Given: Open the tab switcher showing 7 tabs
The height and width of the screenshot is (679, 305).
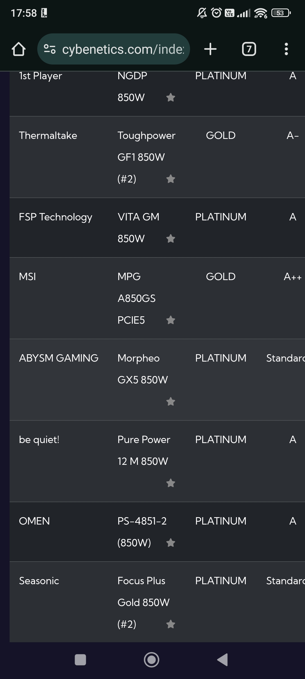Looking at the screenshot, I should (x=249, y=49).
